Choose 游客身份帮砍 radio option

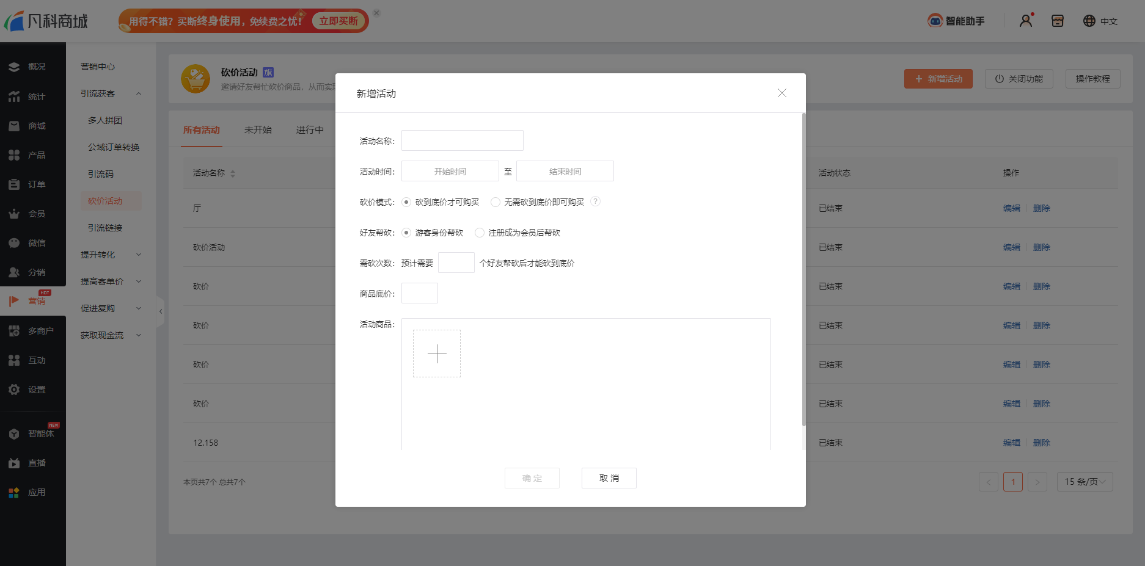point(406,233)
